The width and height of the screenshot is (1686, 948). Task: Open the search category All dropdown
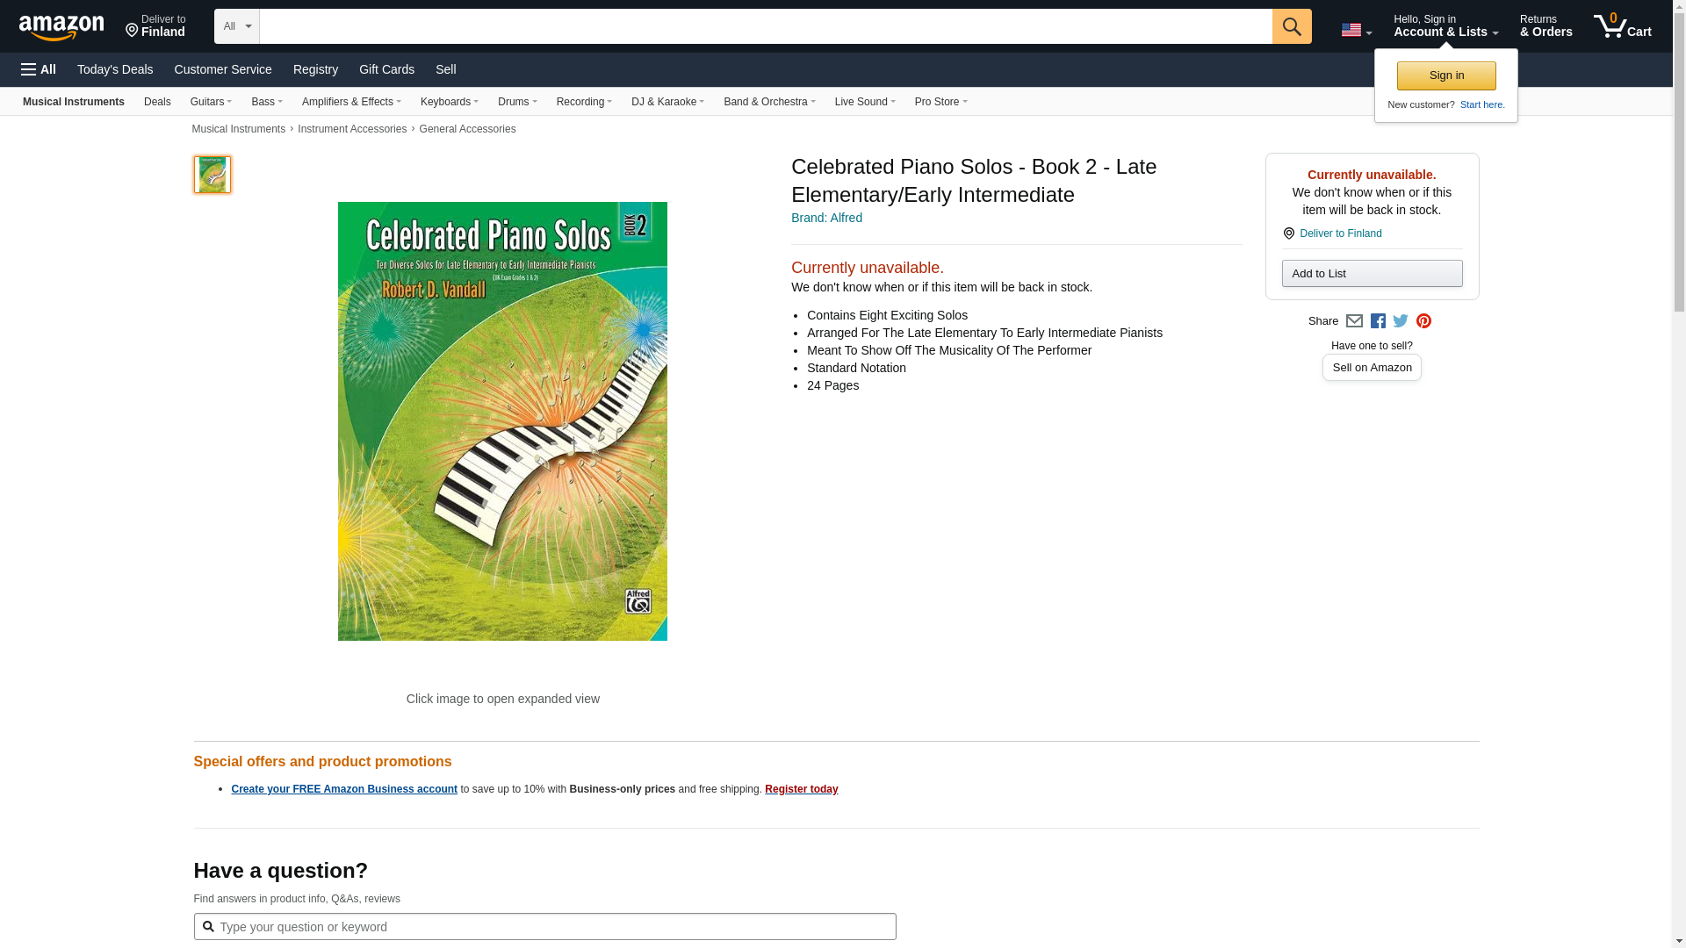[236, 26]
